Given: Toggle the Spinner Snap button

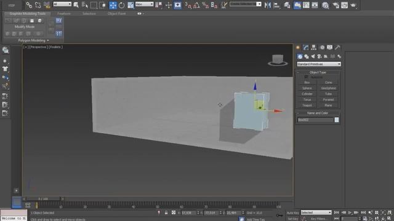Looking at the screenshot, I should pos(214,5).
